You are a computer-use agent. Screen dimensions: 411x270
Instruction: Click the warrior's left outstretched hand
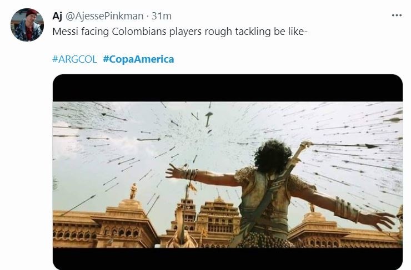[x=175, y=171]
